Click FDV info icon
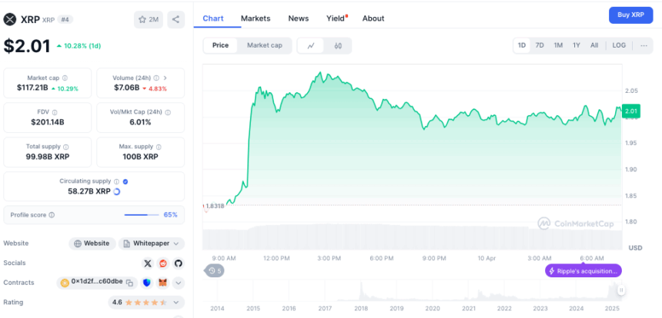Image resolution: width=662 pixels, height=318 pixels. click(55, 112)
